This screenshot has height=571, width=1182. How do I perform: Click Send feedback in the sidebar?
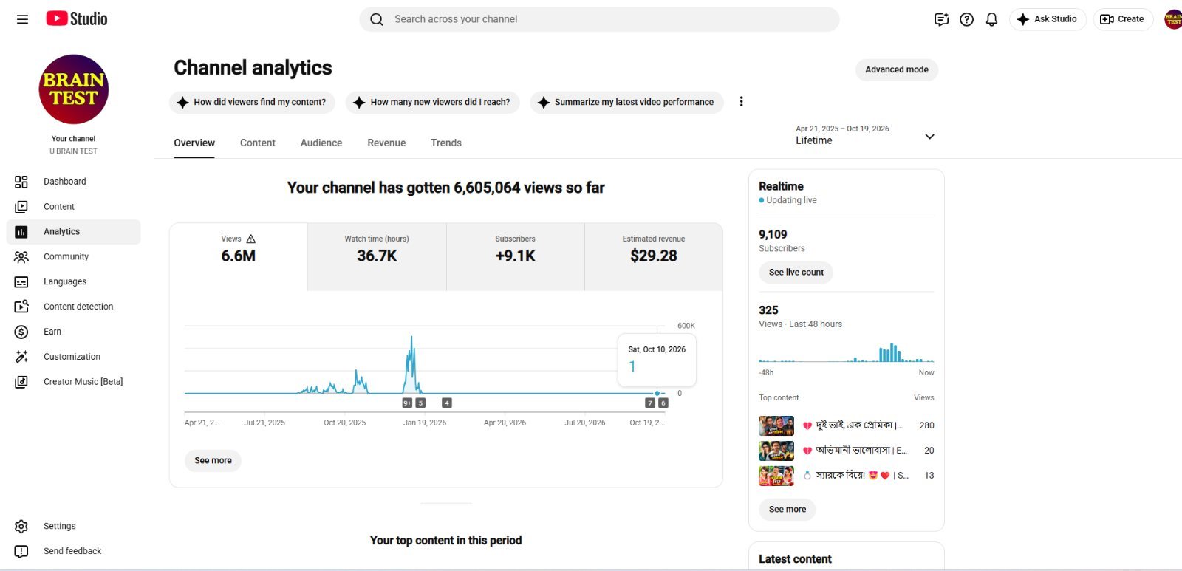73,551
